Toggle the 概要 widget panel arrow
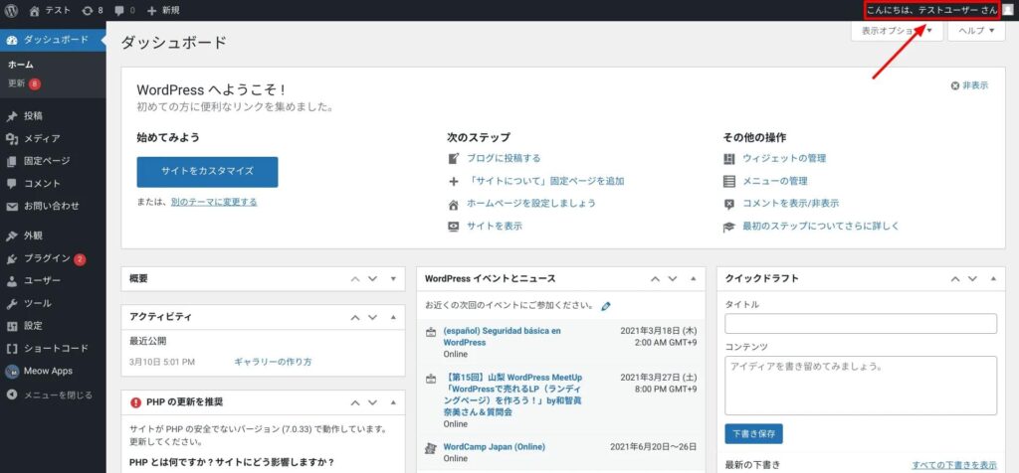Image resolution: width=1019 pixels, height=473 pixels. pyautogui.click(x=393, y=279)
